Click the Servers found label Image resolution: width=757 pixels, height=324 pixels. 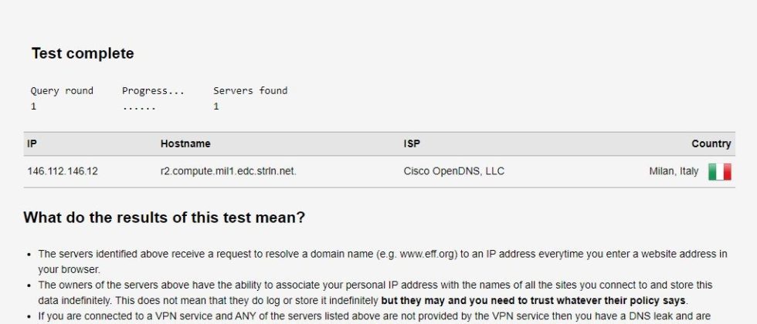[x=250, y=90]
